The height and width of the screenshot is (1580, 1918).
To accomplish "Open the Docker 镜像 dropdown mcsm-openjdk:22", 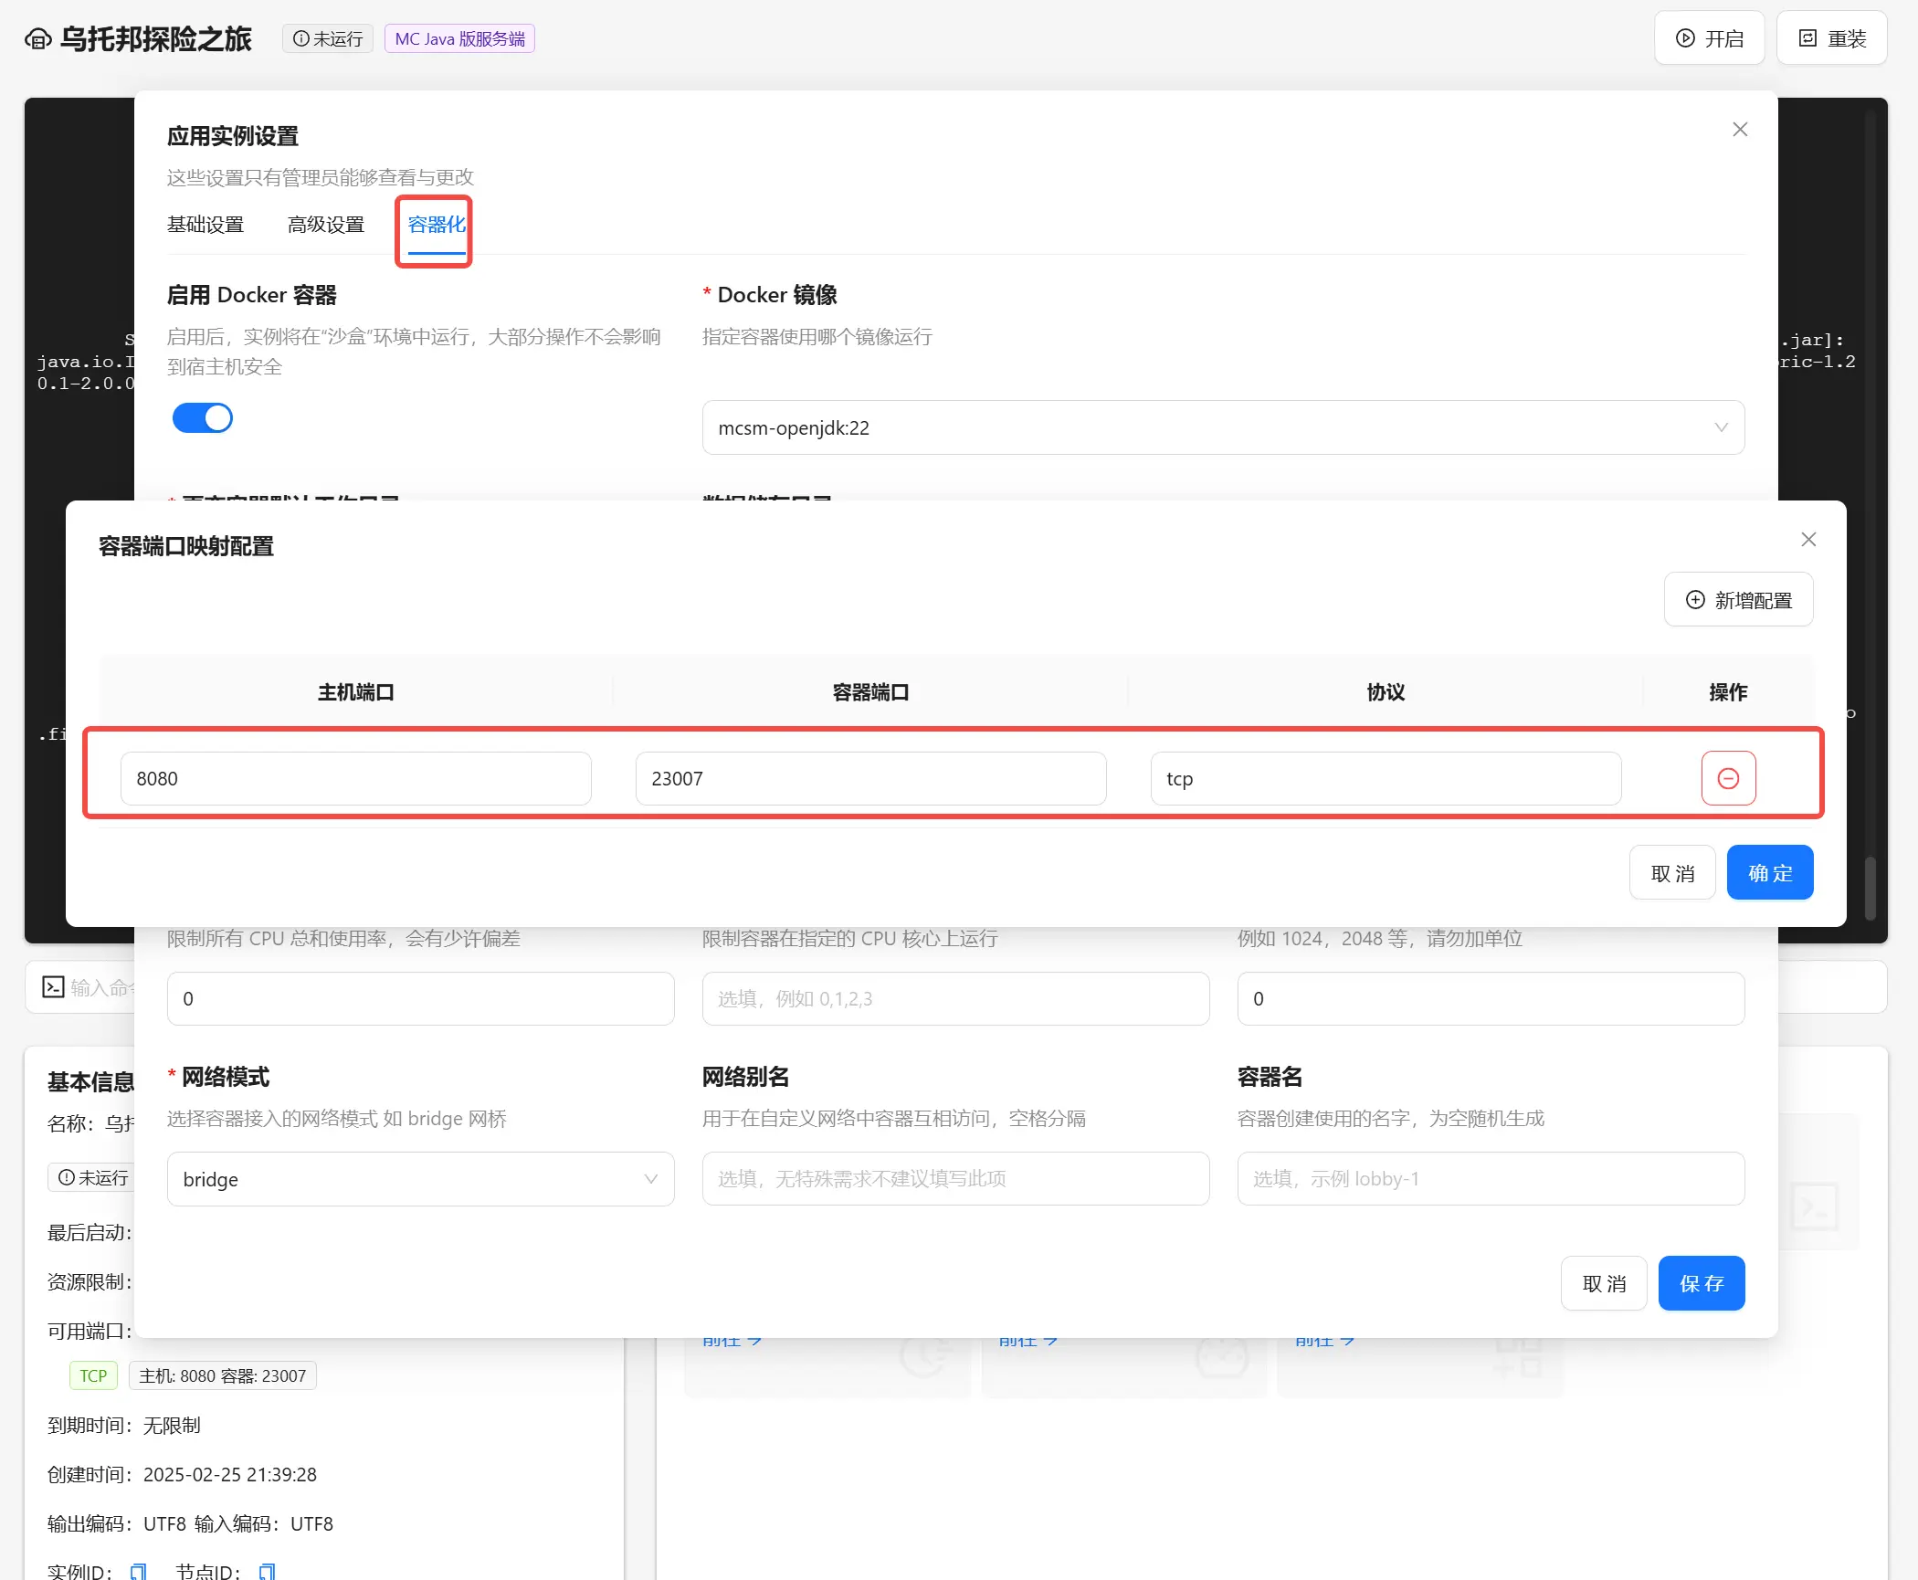I will 1223,427.
